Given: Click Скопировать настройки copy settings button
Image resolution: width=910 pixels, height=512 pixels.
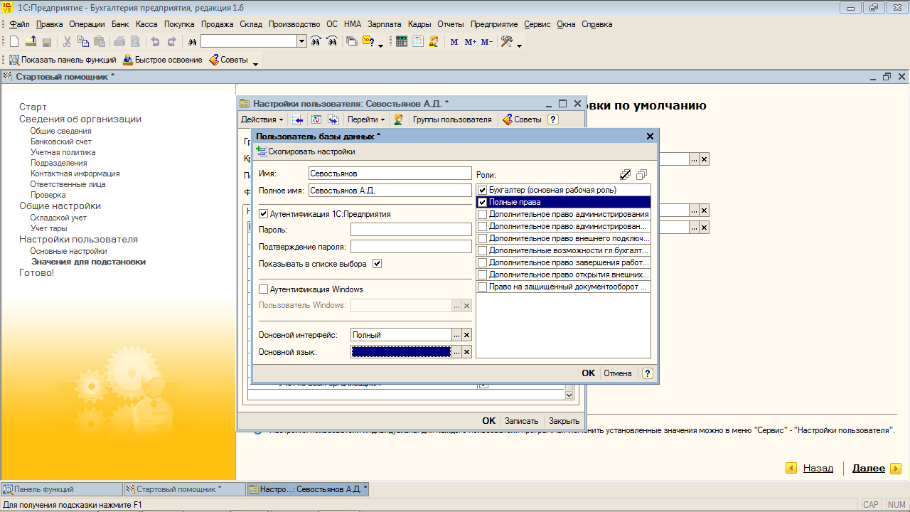Looking at the screenshot, I should coord(305,151).
